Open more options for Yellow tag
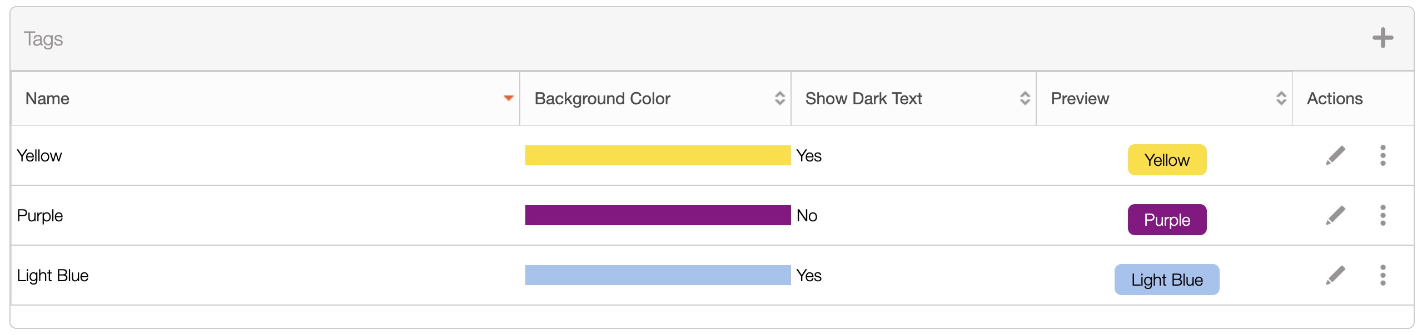The image size is (1422, 335). coord(1383,155)
